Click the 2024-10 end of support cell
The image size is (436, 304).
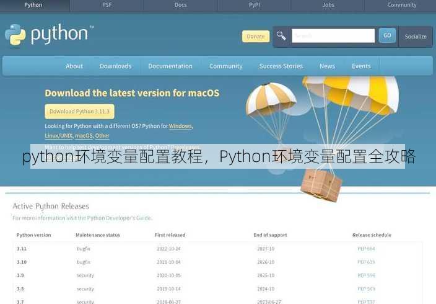pos(266,288)
